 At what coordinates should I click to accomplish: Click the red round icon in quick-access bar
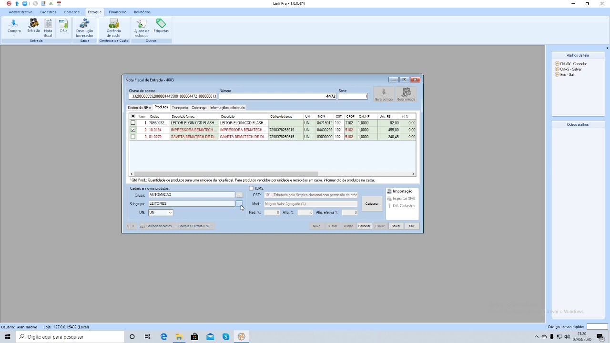(9, 3)
